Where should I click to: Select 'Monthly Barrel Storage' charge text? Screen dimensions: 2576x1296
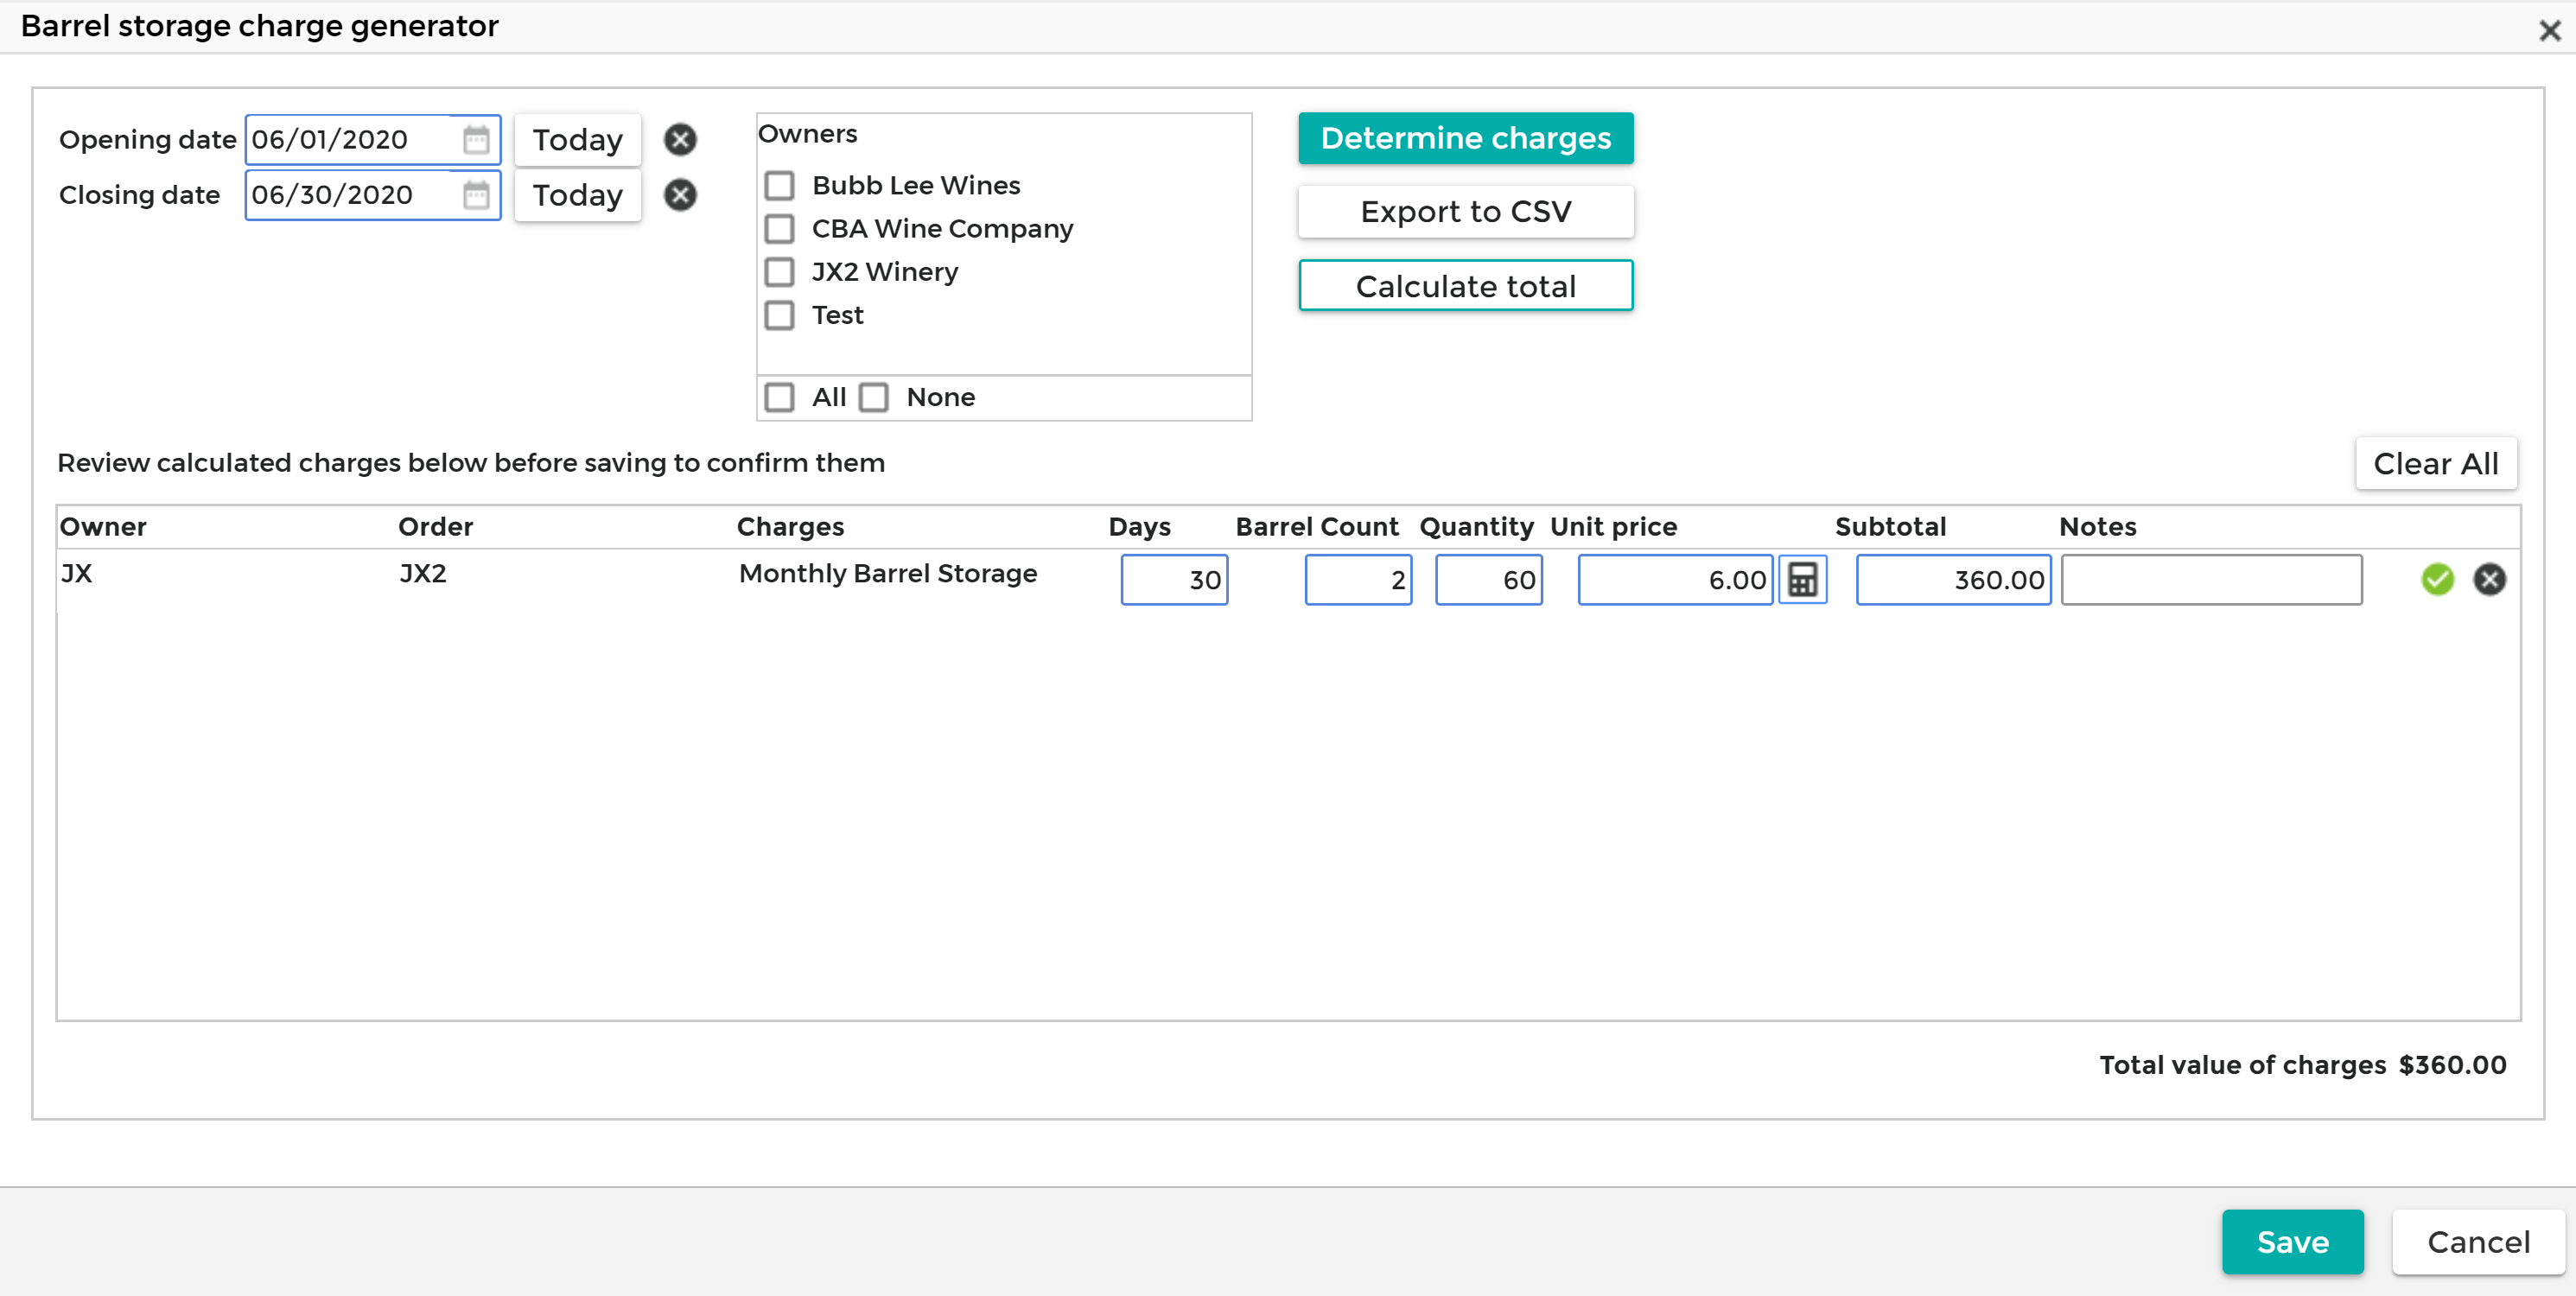pos(887,573)
